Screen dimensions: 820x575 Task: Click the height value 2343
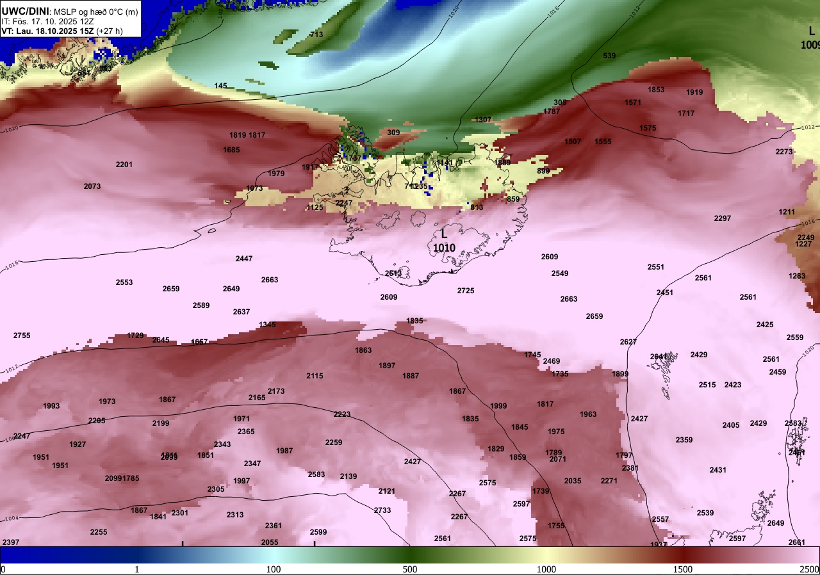[x=222, y=444]
